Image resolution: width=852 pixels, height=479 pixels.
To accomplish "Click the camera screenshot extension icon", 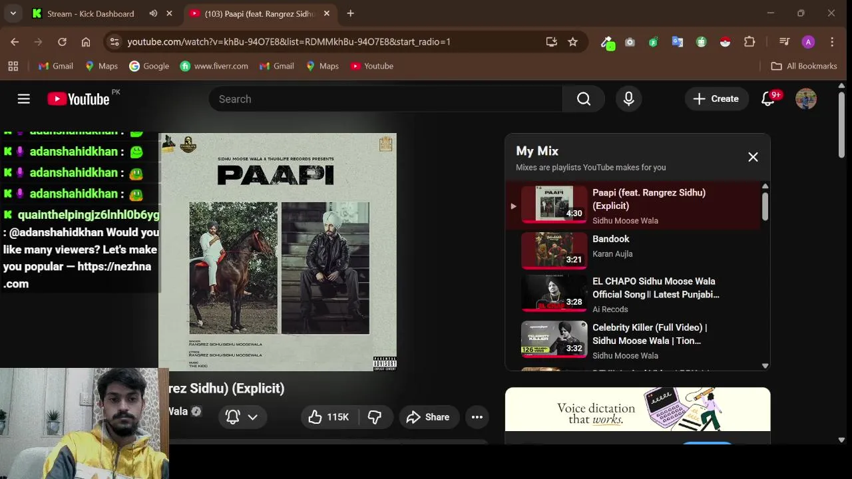I will (630, 42).
